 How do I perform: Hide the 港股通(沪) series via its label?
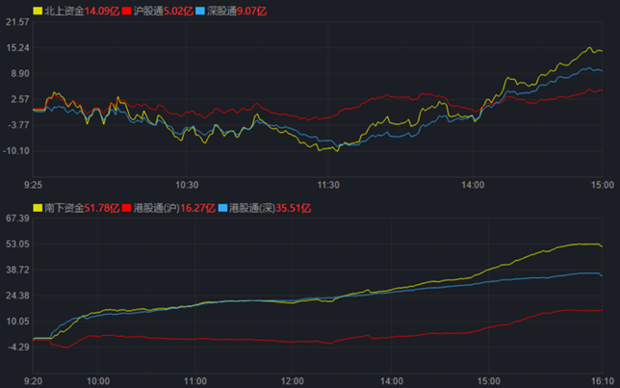[157, 208]
